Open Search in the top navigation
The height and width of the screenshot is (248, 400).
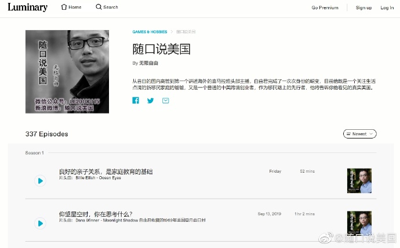coord(107,7)
